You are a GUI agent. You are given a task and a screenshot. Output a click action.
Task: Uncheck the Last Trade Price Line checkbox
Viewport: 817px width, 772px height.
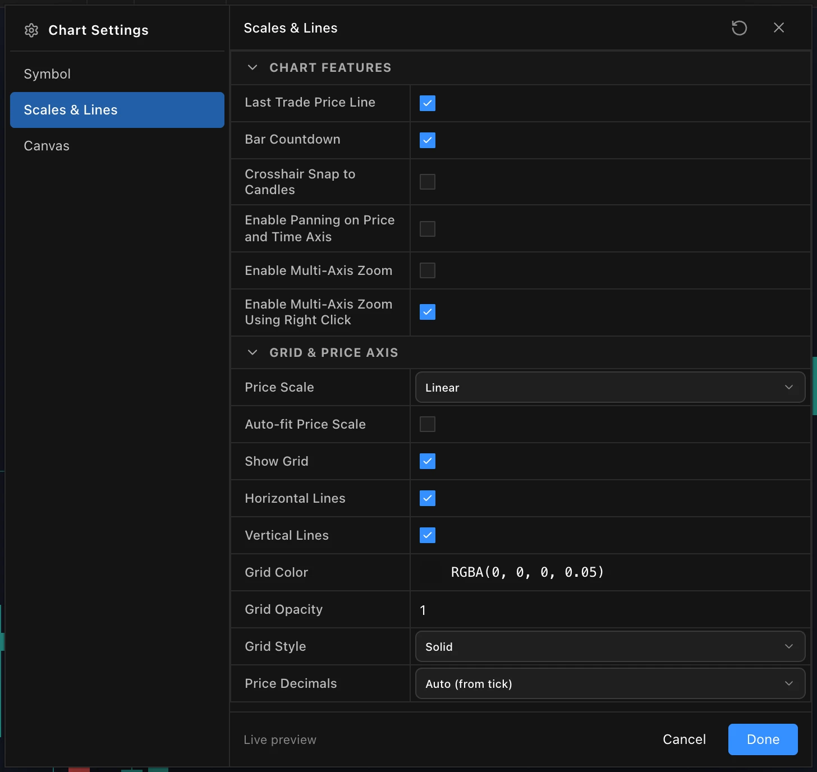tap(428, 103)
